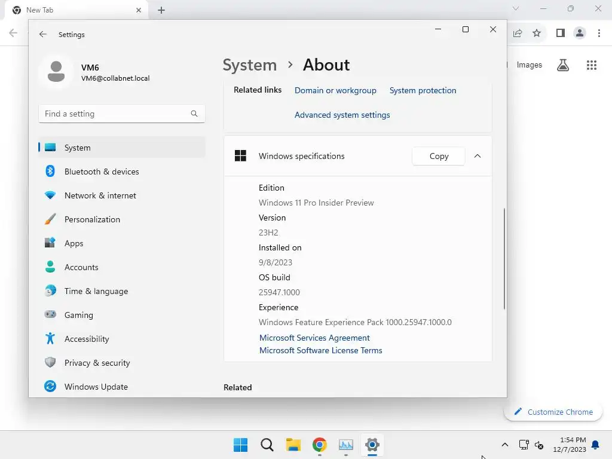
Task: Go back using Settings back arrow
Action: tap(43, 34)
